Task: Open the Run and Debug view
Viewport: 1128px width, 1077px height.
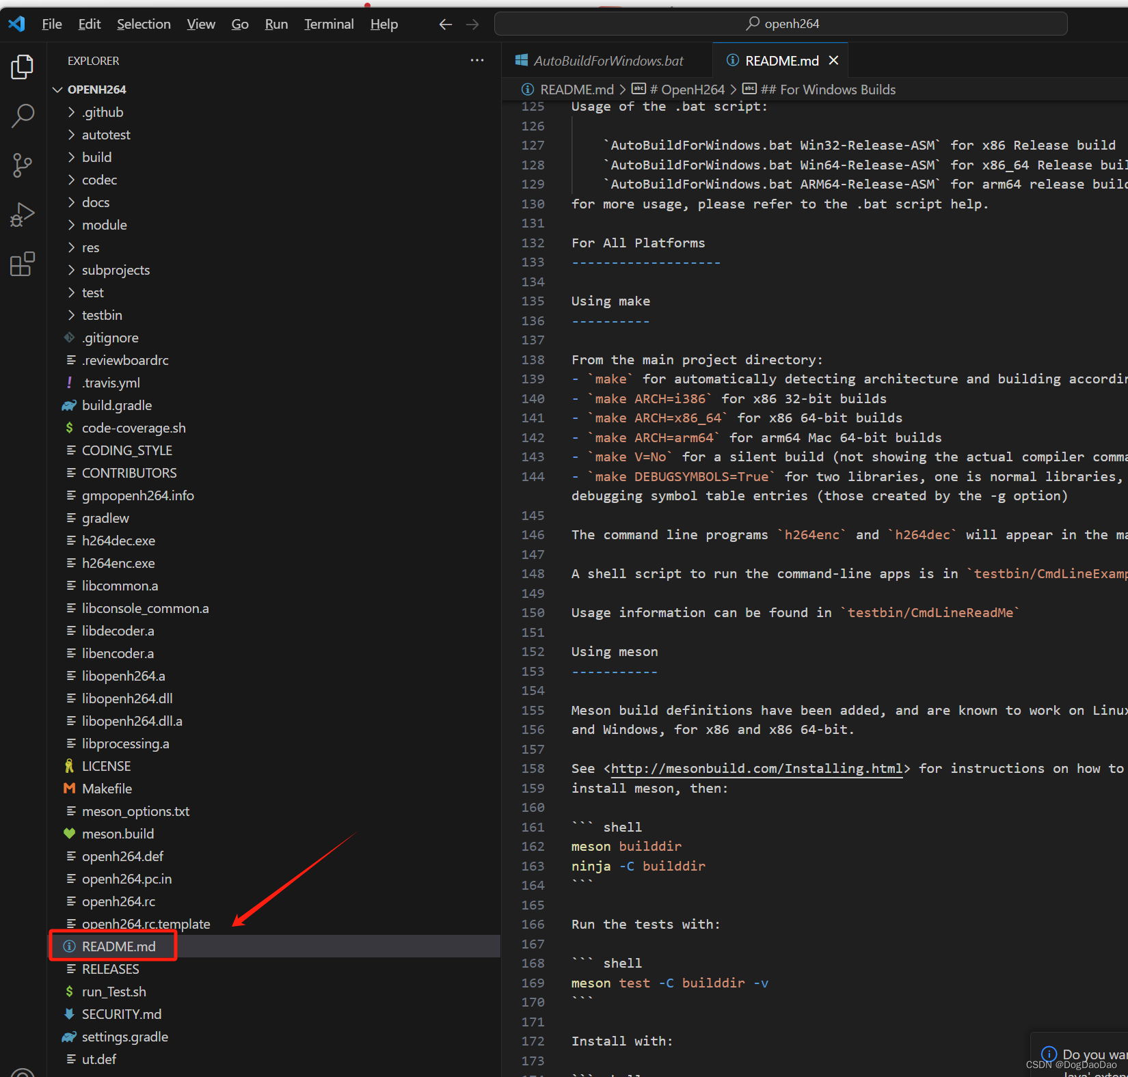Action: pyautogui.click(x=23, y=215)
